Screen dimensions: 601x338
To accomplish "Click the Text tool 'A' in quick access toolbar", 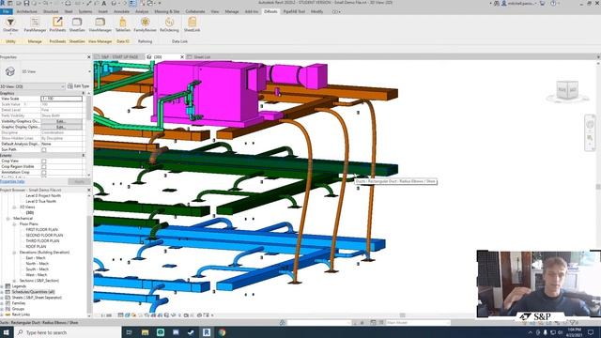I will pos(104,3).
